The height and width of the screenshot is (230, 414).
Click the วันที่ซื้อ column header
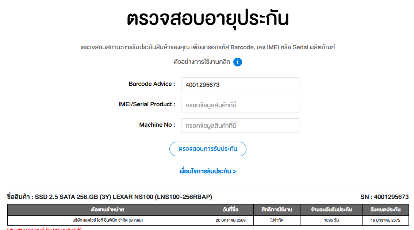point(231,210)
